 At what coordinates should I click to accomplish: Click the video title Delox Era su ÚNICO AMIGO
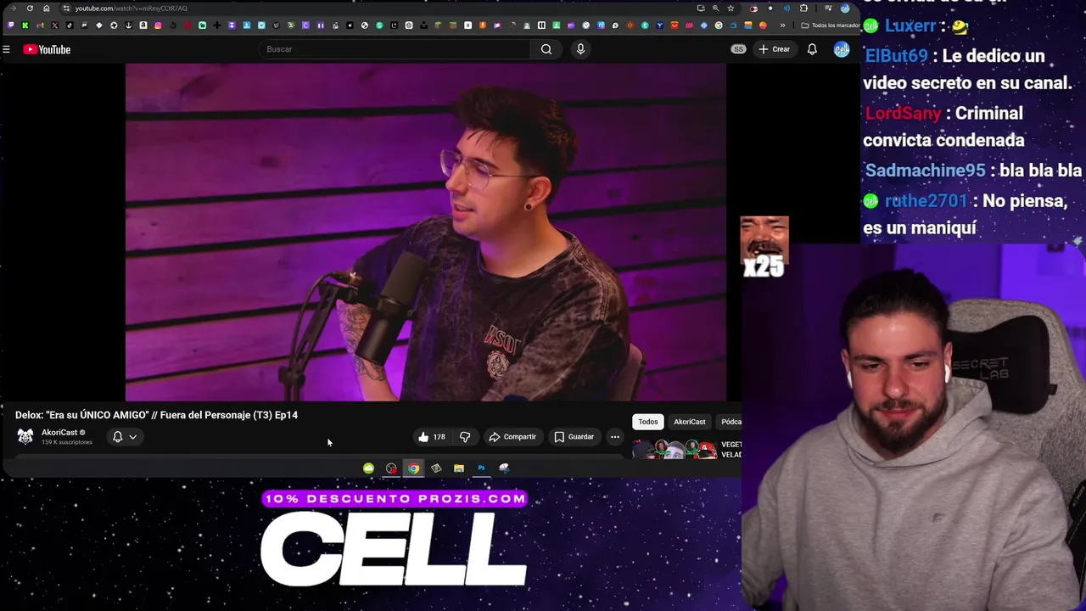pyautogui.click(x=156, y=415)
